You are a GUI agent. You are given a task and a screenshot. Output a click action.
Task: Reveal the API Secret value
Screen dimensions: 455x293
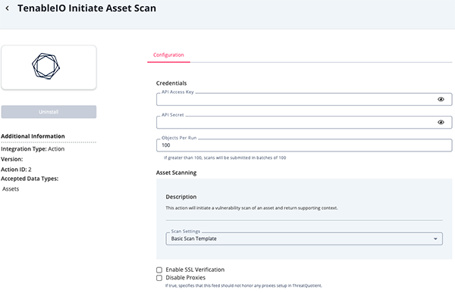coord(441,123)
